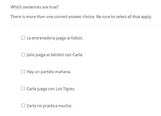Screen dimensions: 161x116
Task: Check the 'La entrenadora juega al fútbol' checkbox
Action: pos(23,38)
